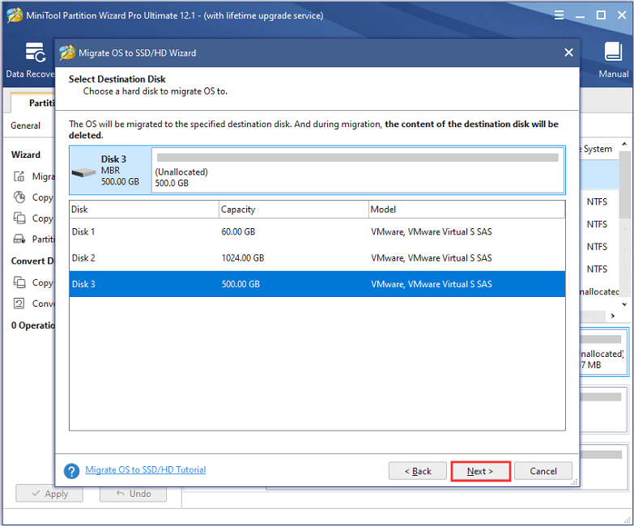Click the MiniTool app logo in title bar
Image resolution: width=634 pixels, height=526 pixels.
point(15,15)
